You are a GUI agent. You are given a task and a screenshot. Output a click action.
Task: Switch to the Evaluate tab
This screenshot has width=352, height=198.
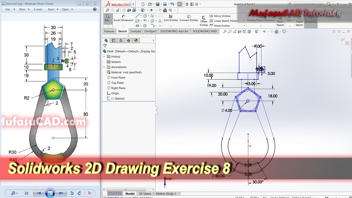point(136,31)
